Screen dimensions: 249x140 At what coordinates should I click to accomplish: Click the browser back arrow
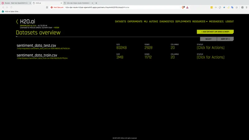click(3, 7)
